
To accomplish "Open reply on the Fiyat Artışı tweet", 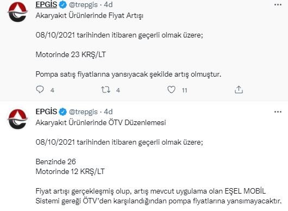I will (x=40, y=90).
